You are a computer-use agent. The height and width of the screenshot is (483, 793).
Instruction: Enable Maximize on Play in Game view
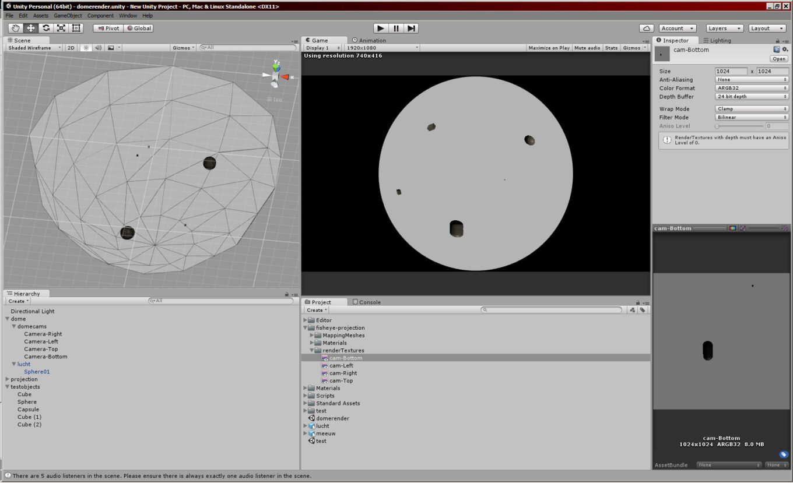coord(549,48)
